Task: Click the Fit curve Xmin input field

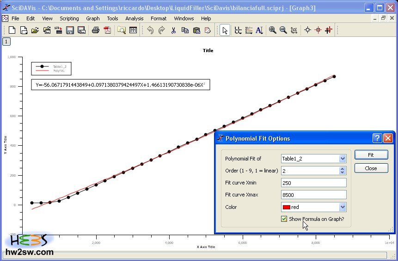Action: [313, 183]
